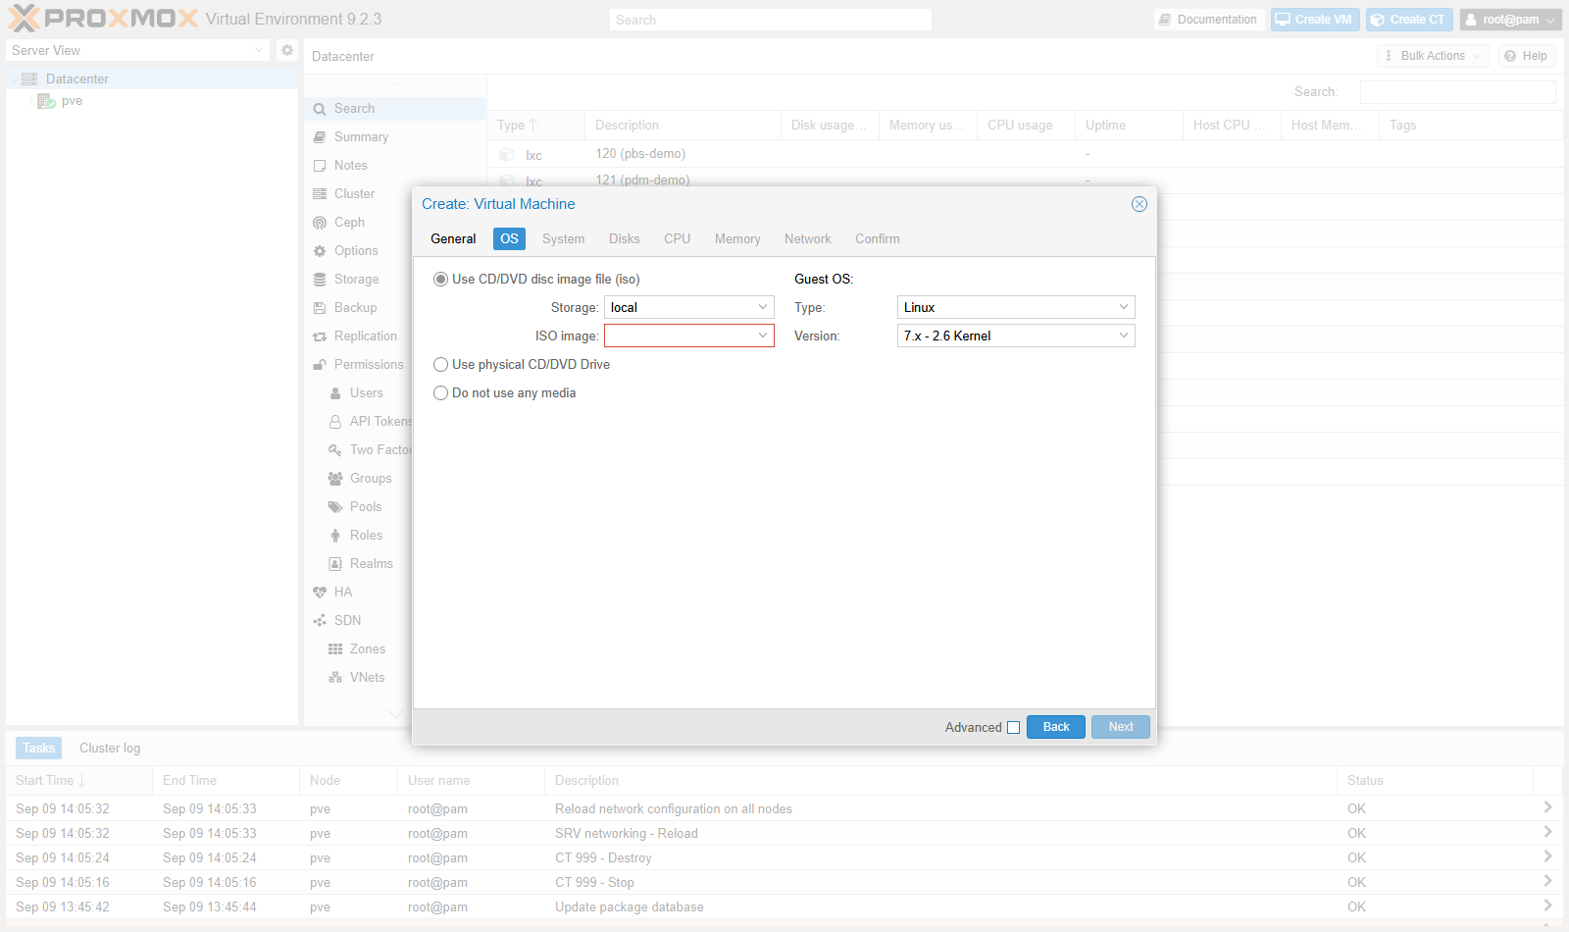Image resolution: width=1569 pixels, height=932 pixels.
Task: Switch to the General wizard tab
Action: (x=453, y=239)
